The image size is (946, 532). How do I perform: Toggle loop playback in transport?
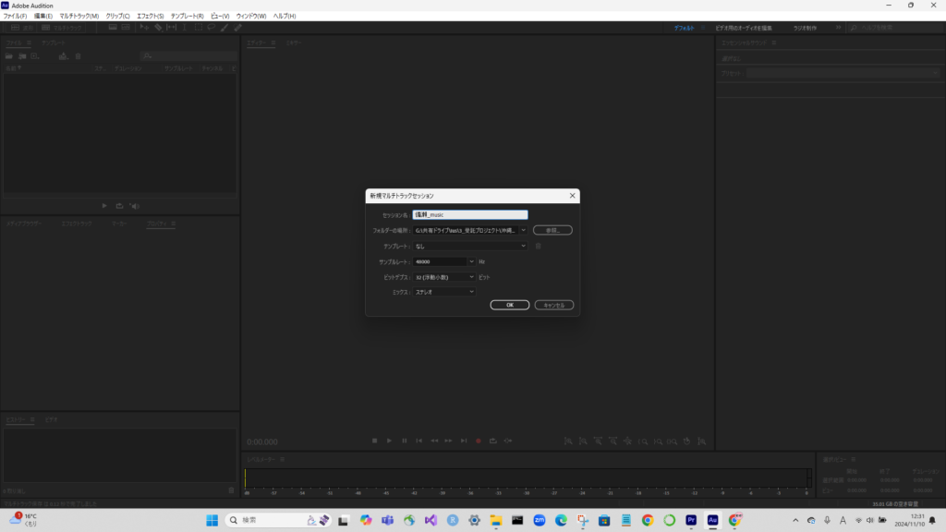click(493, 441)
